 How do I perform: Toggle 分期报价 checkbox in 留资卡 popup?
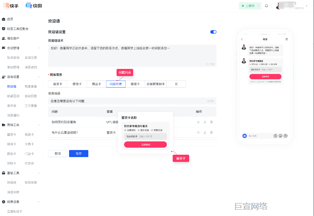(x=125, y=130)
